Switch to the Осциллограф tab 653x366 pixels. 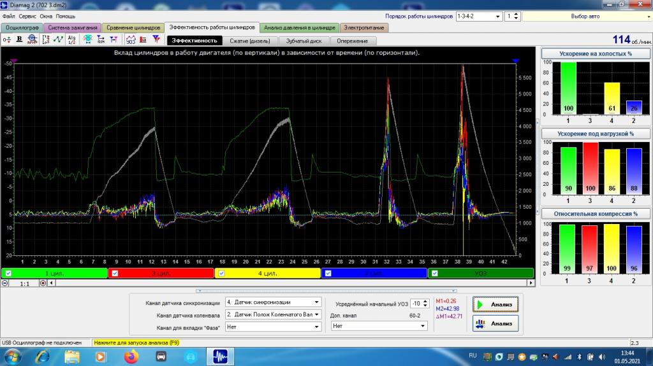pyautogui.click(x=22, y=27)
